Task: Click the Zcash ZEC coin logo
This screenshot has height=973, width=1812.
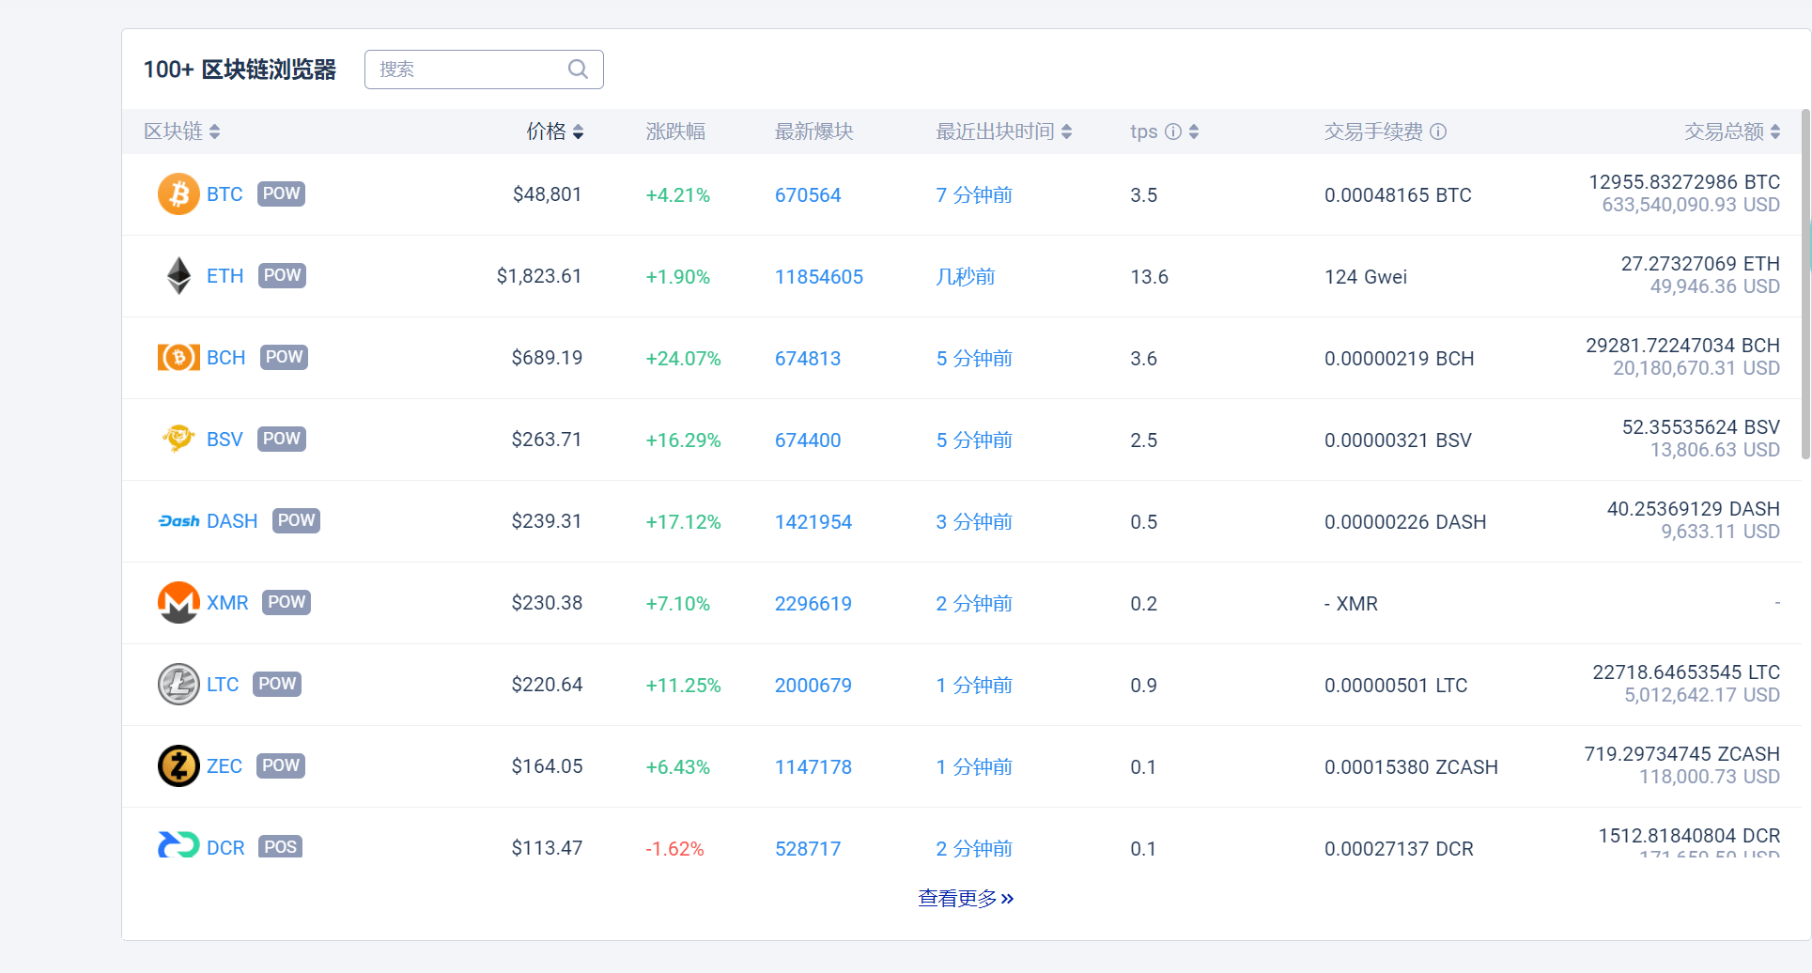Action: pyautogui.click(x=178, y=766)
